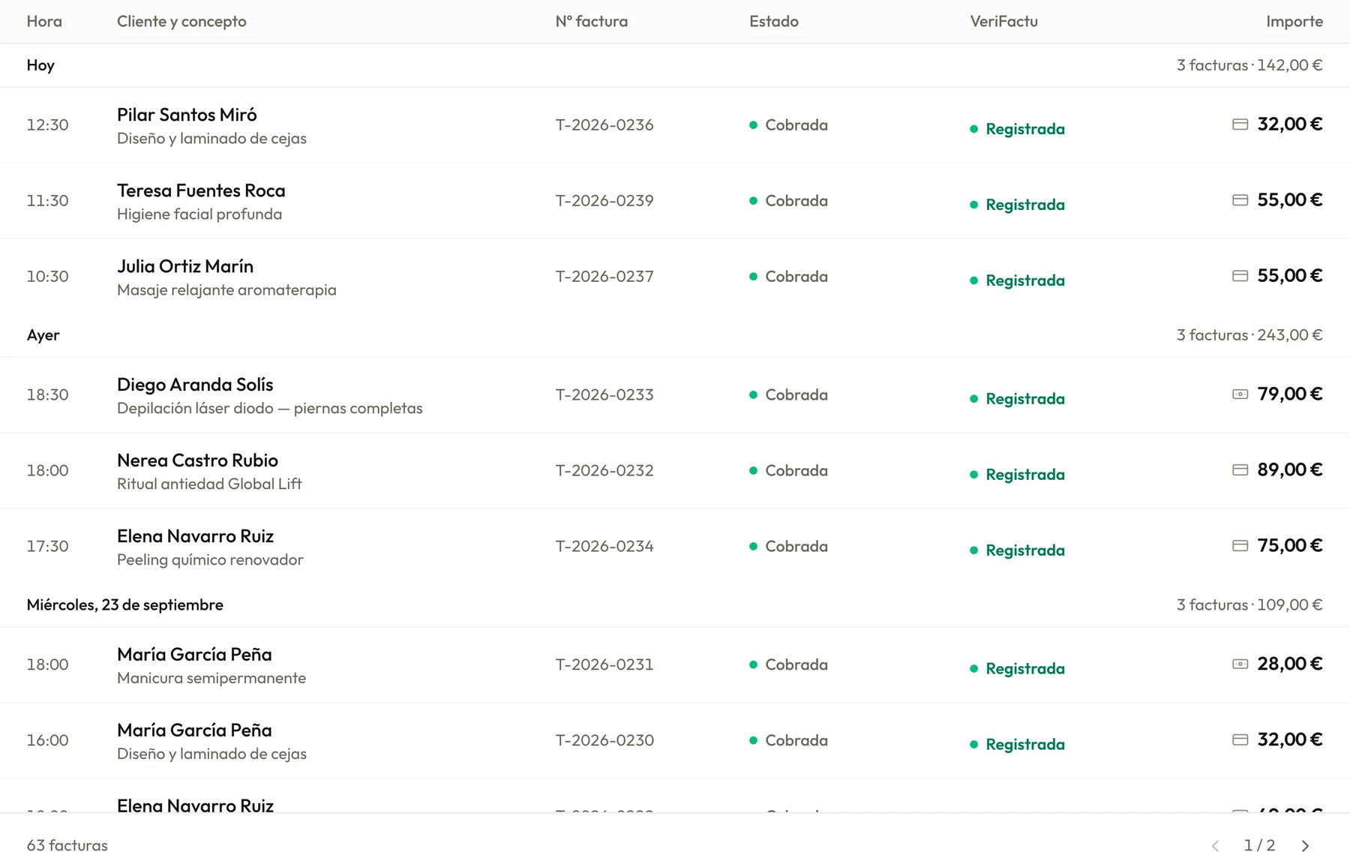Sort by Estado column header
Viewport: 1350px width, 864px height.
pos(774,22)
